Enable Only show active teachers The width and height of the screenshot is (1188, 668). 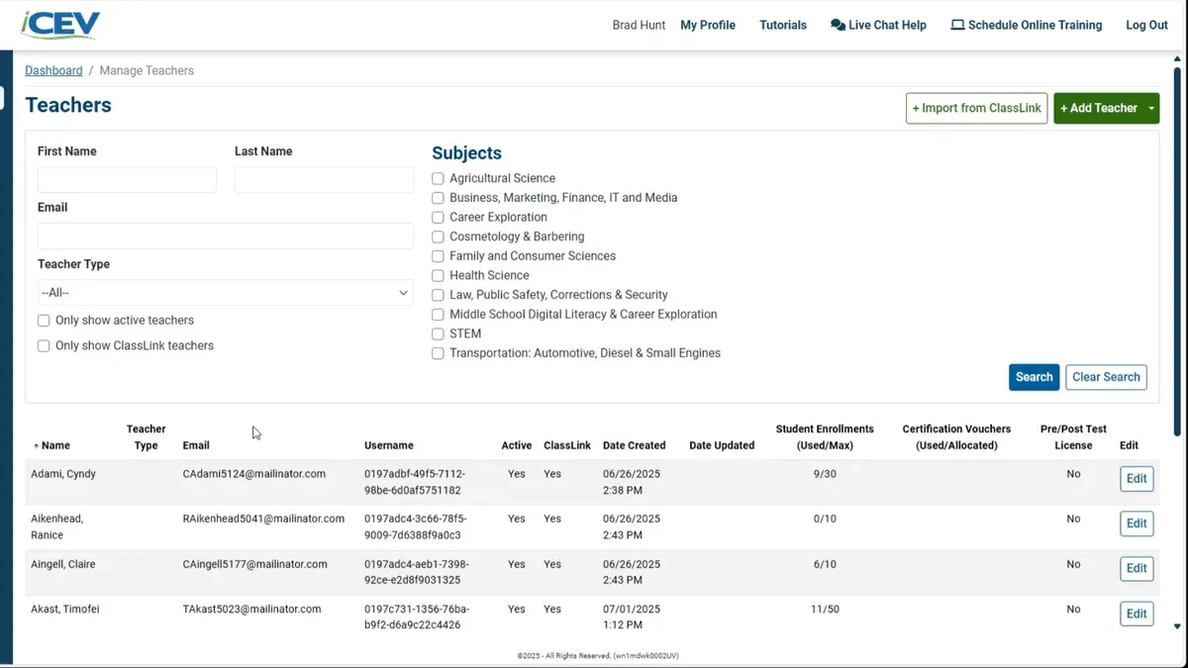tap(44, 321)
